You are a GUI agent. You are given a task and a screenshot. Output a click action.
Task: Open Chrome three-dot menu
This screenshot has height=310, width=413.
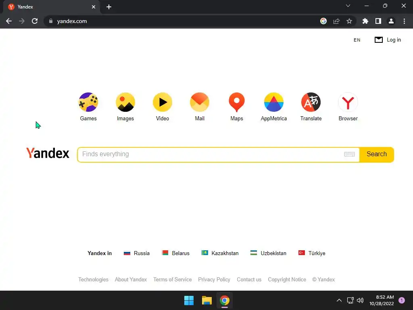click(404, 21)
